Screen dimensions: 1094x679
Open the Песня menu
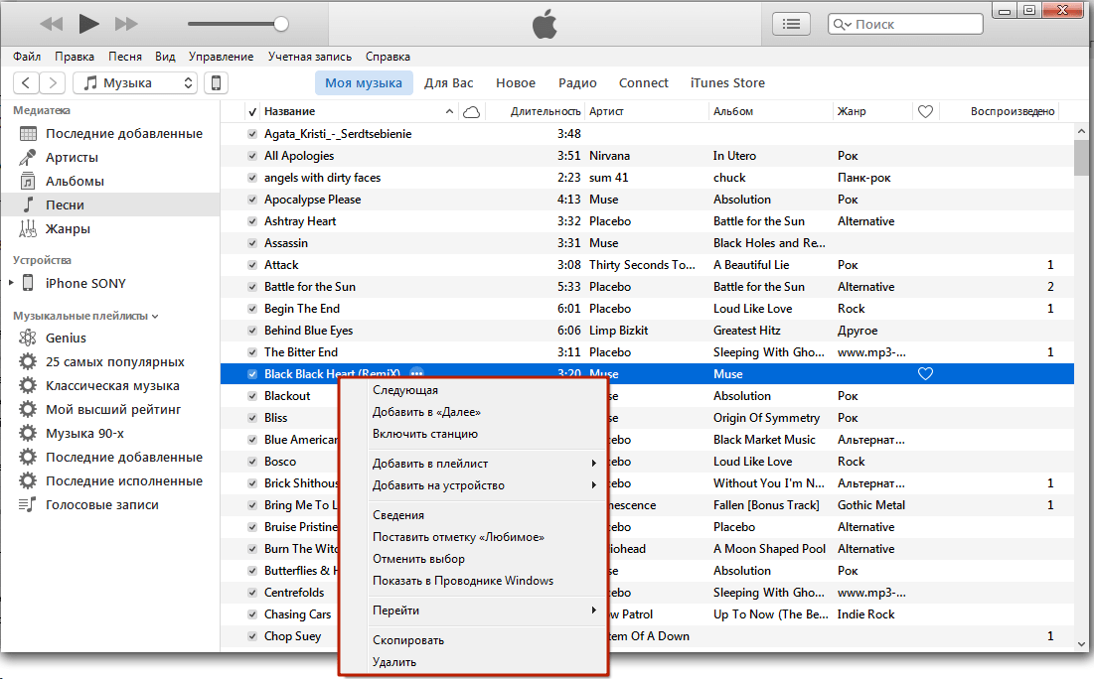click(x=125, y=57)
